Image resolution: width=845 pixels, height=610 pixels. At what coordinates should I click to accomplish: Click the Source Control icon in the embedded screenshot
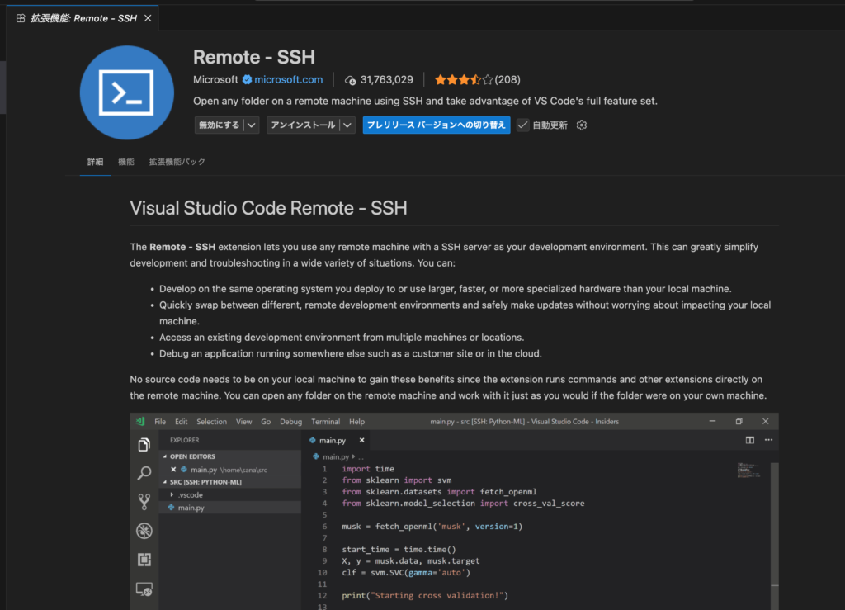point(144,502)
